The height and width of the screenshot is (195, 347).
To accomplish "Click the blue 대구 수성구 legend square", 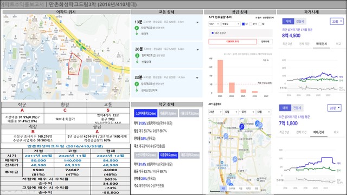I will 213,33.
